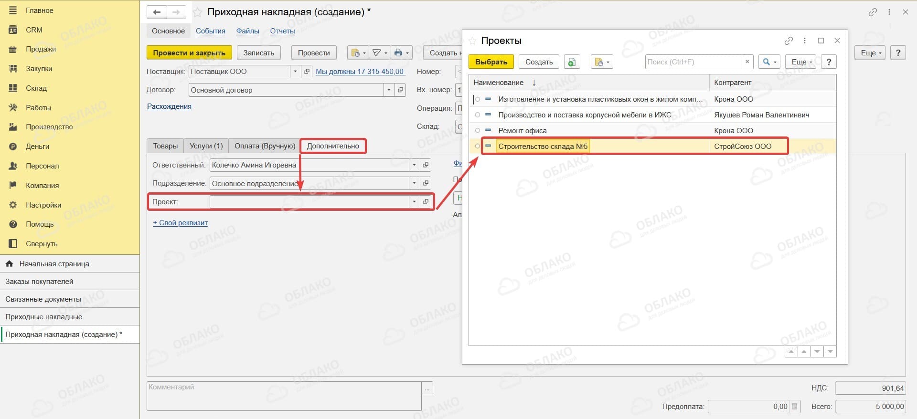
Task: Open the Оплата (Вручную) tab
Action: [265, 146]
